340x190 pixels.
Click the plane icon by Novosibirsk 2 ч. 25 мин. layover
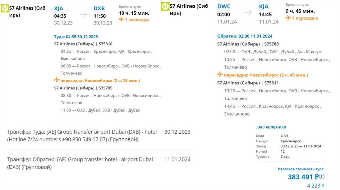pyautogui.click(x=57, y=80)
